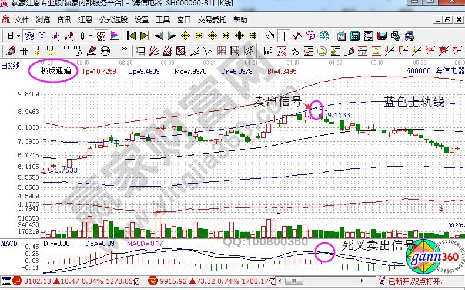This screenshot has height=290, width=465.
Task: Open the 江恩 menu
Action: 85,19
